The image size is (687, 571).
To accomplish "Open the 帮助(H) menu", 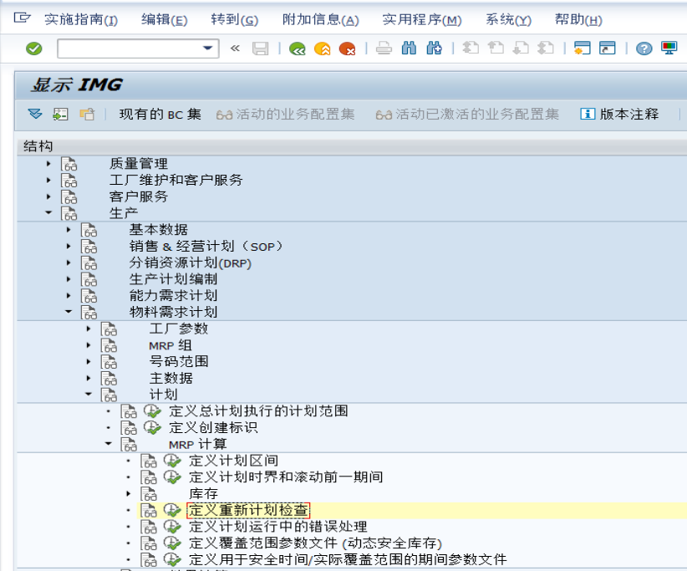I will [x=578, y=20].
